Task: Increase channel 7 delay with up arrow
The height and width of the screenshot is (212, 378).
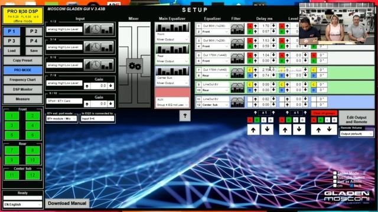Action: (255, 70)
